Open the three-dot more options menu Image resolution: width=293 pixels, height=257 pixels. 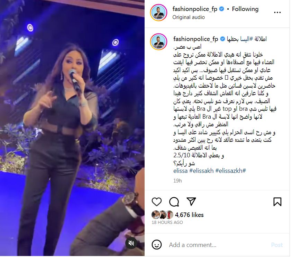(x=277, y=12)
